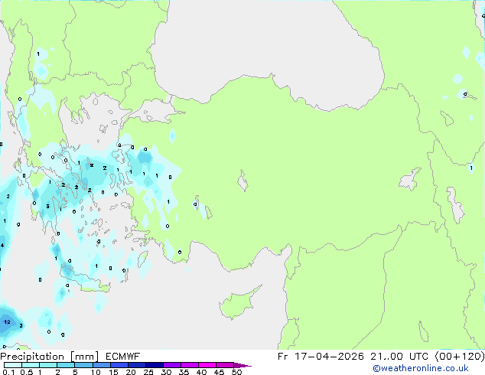Screen dimensions: 485x375
Task: Click legend scale label '30'
Action: 166,372
